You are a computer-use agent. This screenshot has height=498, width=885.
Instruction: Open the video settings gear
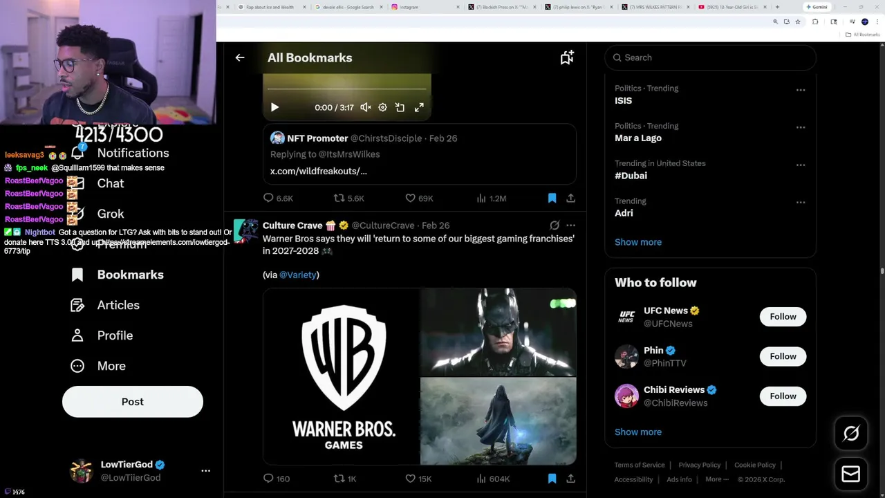click(x=382, y=107)
